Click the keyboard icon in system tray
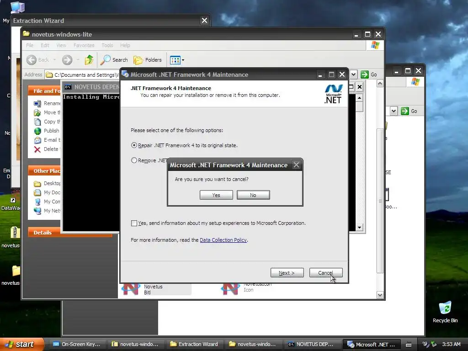The image size is (468, 351). pos(409,345)
